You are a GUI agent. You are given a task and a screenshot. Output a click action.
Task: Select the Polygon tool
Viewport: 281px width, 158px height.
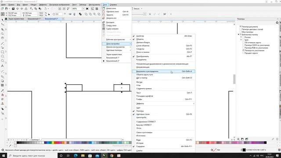coord(2,61)
